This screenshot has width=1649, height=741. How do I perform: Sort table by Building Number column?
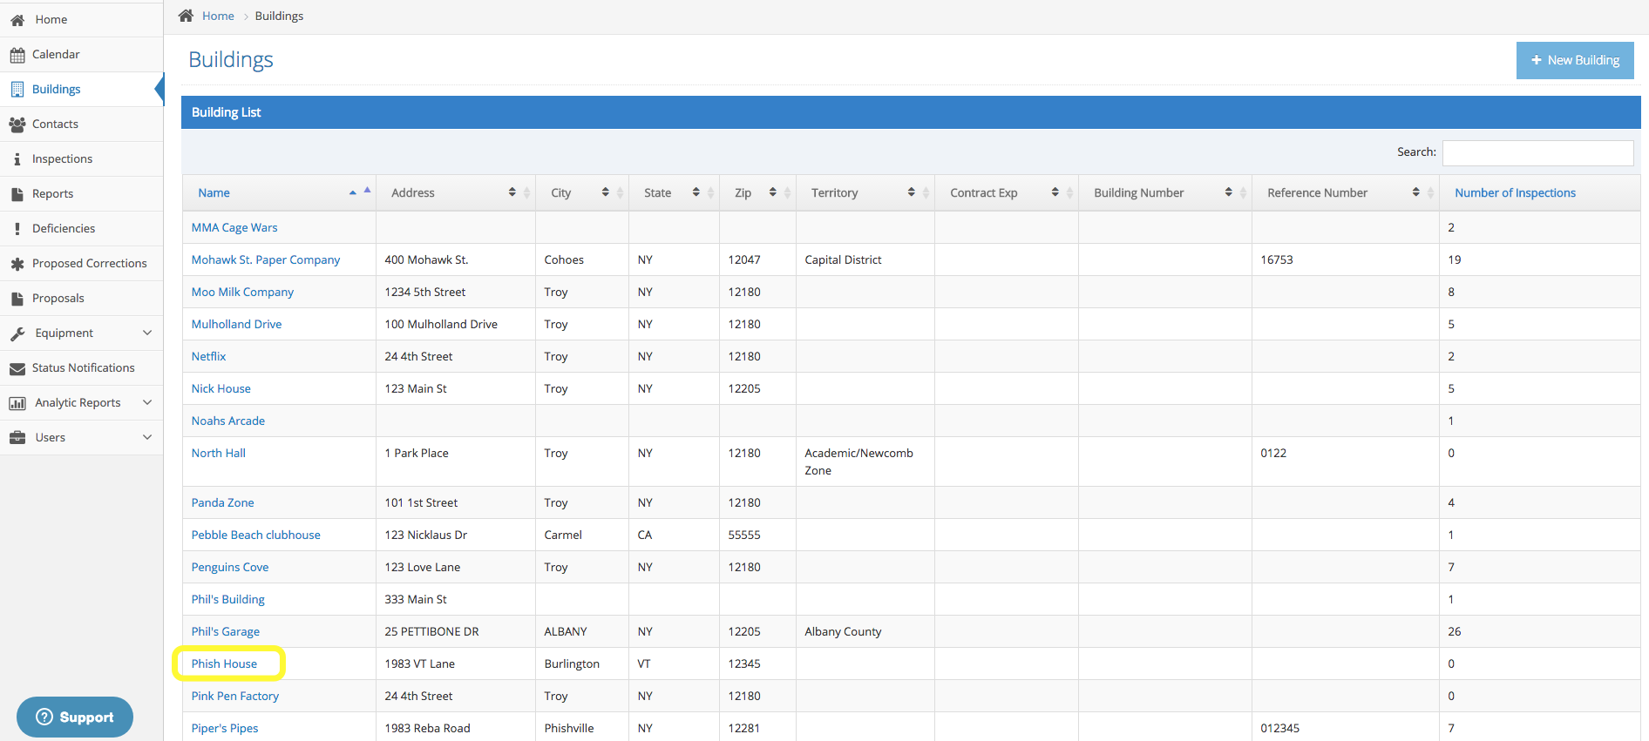pyautogui.click(x=1165, y=192)
